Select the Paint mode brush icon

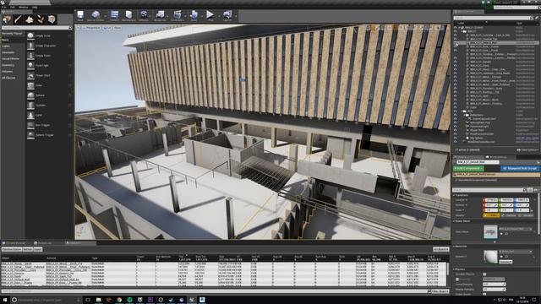tap(18, 19)
